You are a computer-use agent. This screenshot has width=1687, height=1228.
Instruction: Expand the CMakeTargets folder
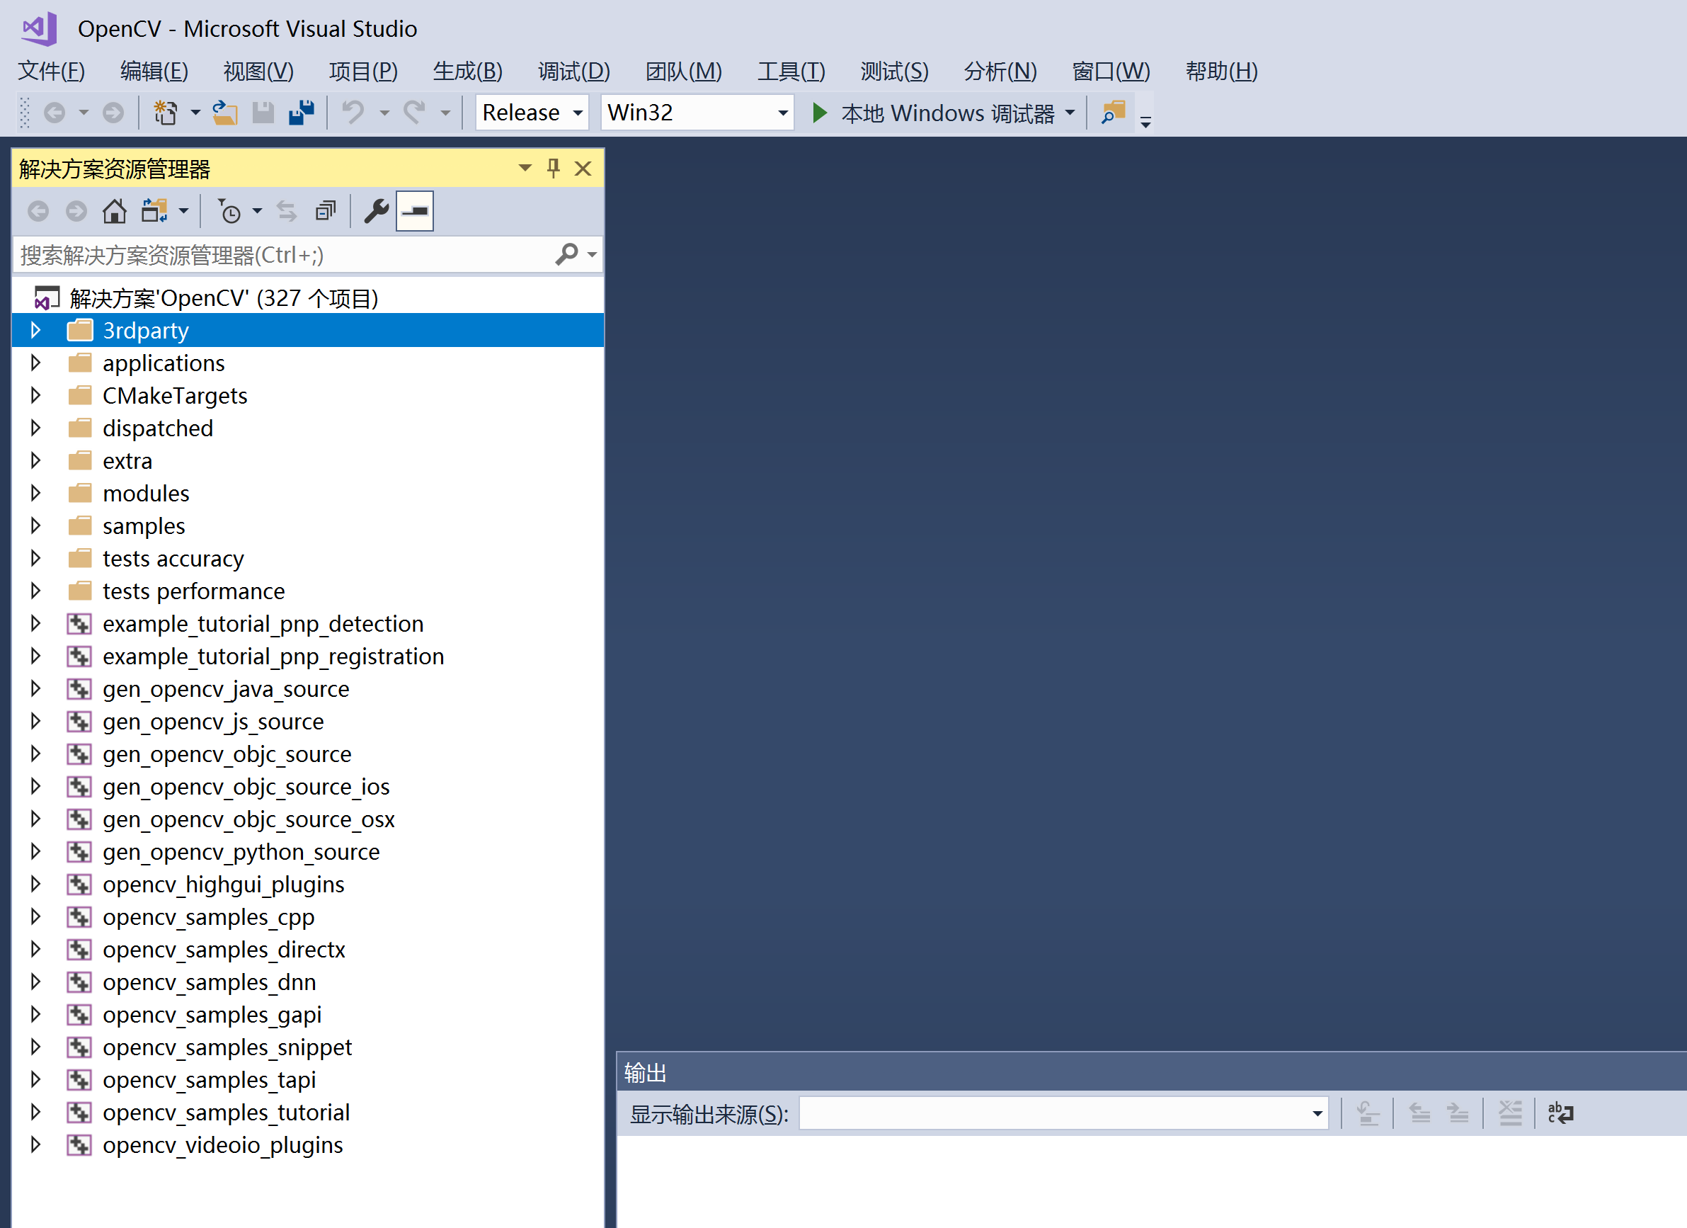pyautogui.click(x=35, y=396)
